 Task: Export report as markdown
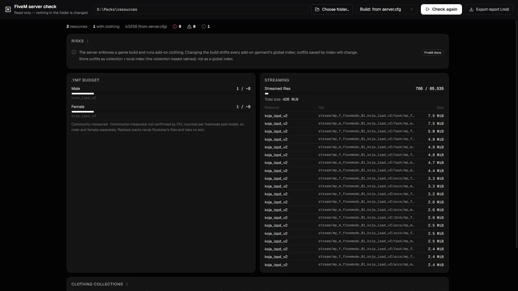489,9
